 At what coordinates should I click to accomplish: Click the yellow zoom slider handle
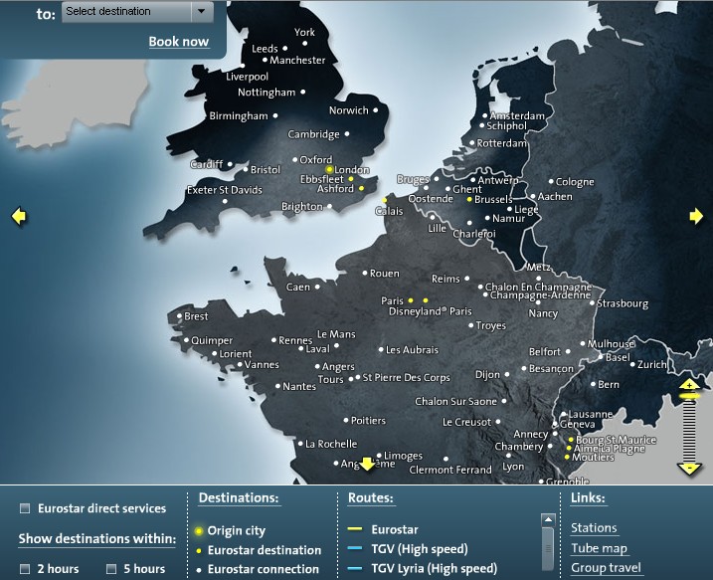[688, 396]
